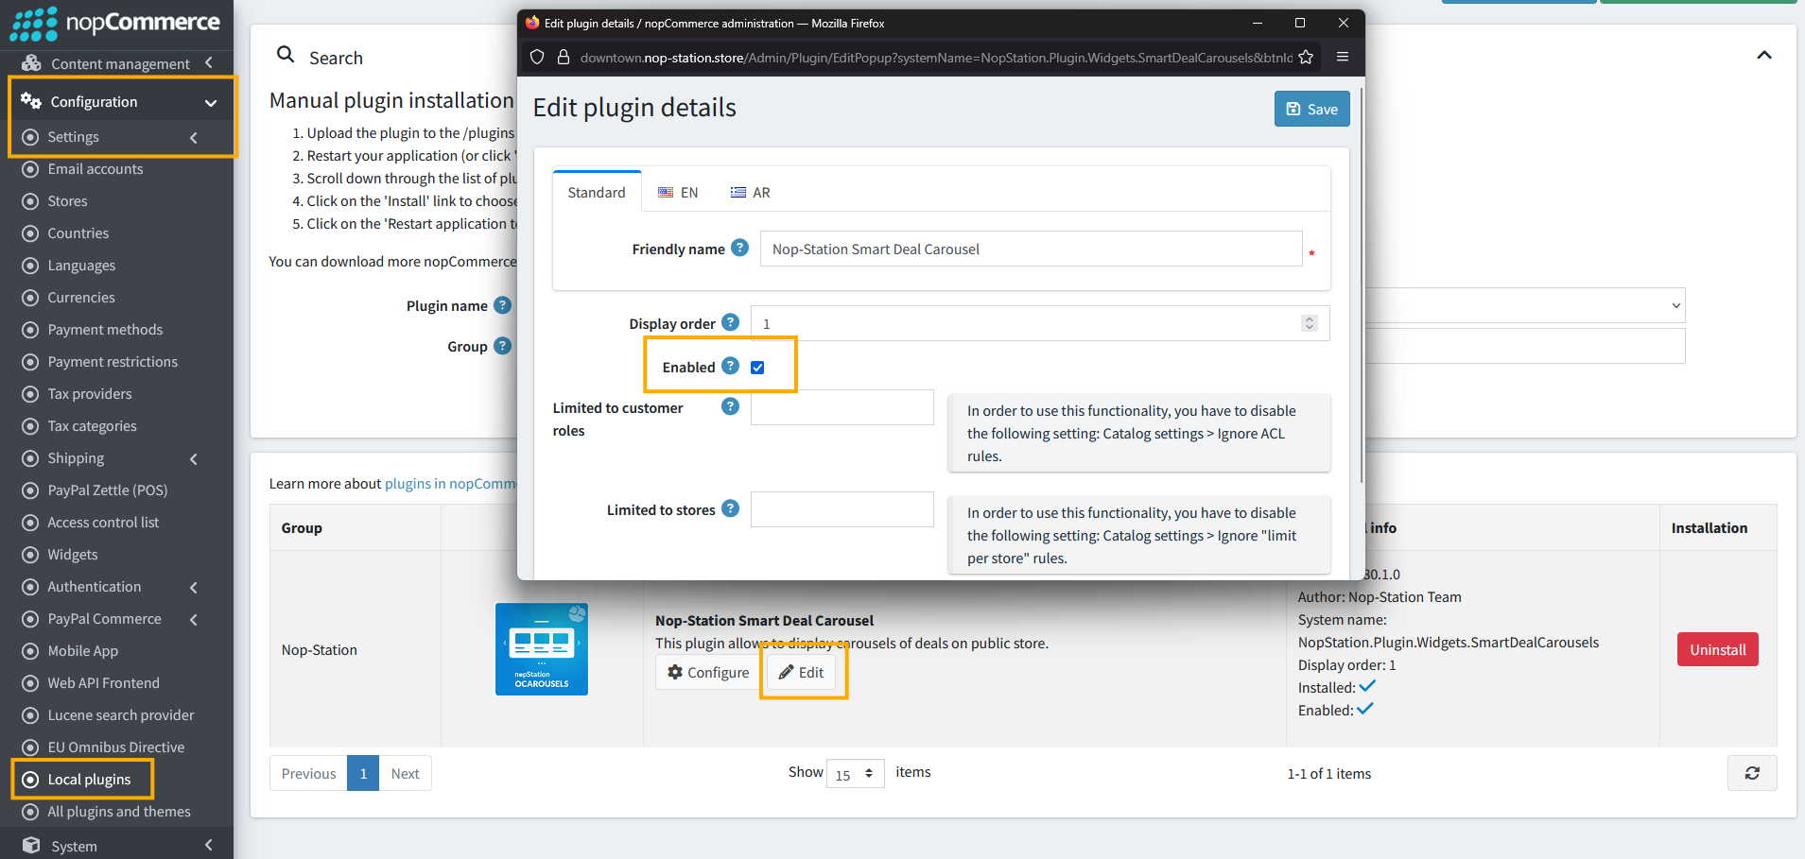Click the Lucene search provider circle icon
The height and width of the screenshot is (859, 1805).
pos(30,715)
